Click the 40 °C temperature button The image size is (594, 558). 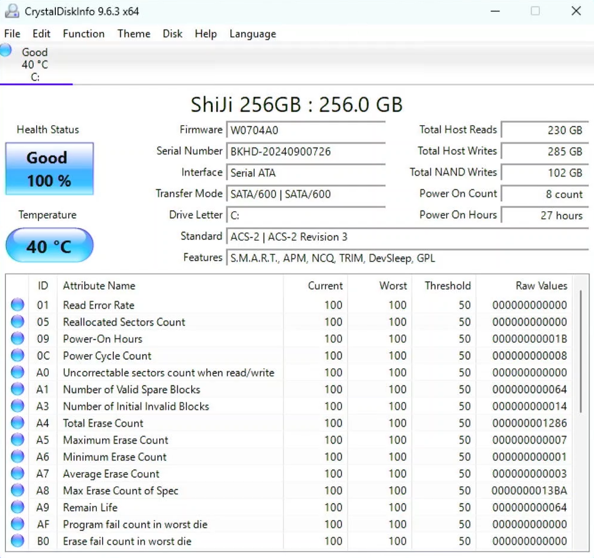click(x=49, y=245)
